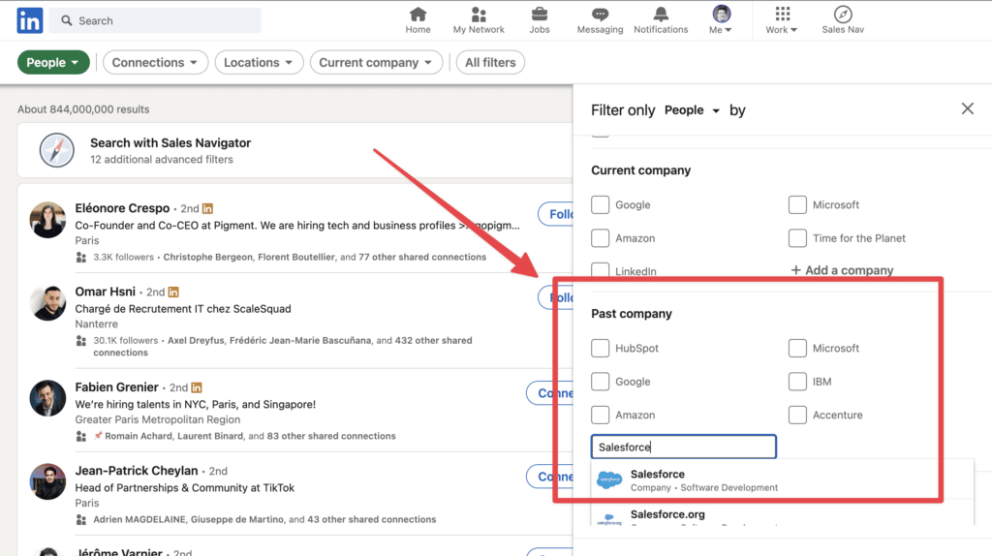Click the All filters button
The width and height of the screenshot is (992, 556).
coord(490,63)
